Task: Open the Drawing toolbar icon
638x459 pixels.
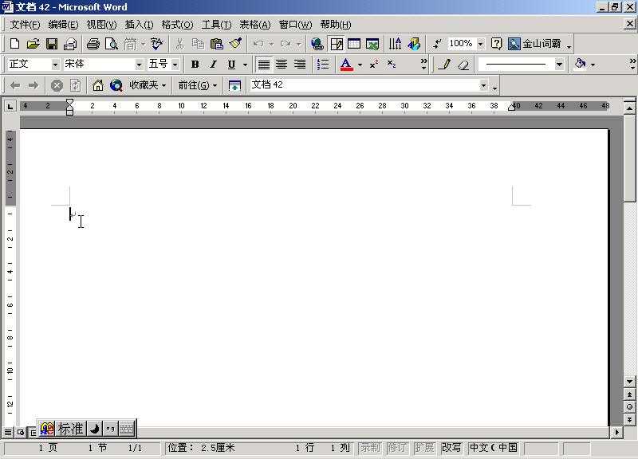Action: [412, 43]
